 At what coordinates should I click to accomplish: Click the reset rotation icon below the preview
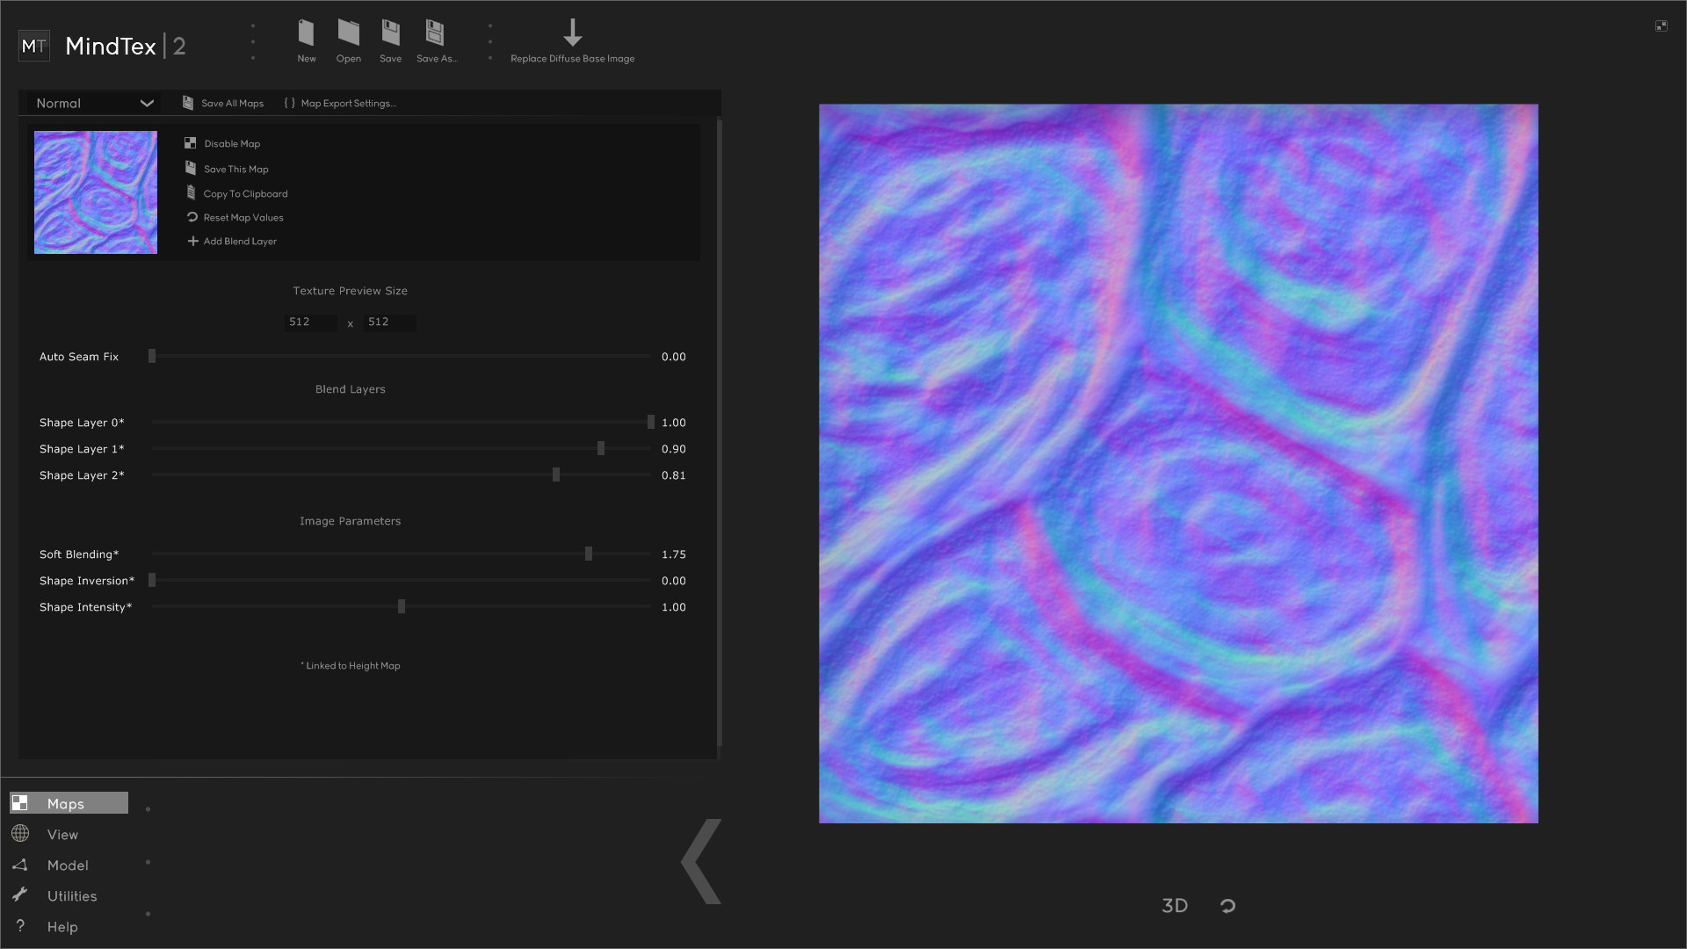pyautogui.click(x=1227, y=905)
